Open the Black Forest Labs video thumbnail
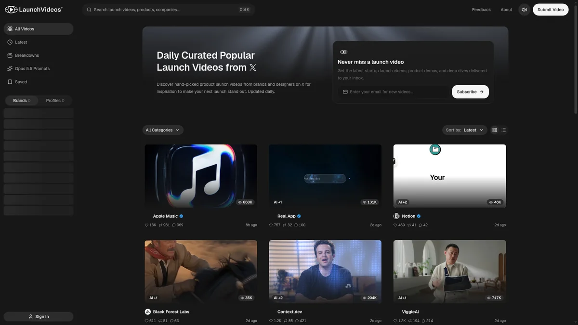 [x=201, y=272]
